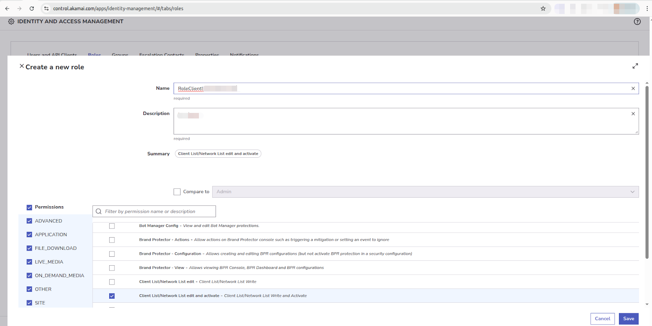Viewport: 652px width, 326px height.
Task: Expand dialog with the fullscreen arrows icon
Action: point(635,66)
